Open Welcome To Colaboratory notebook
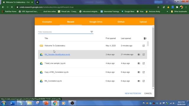This screenshot has width=189, height=106. [x=55, y=46]
